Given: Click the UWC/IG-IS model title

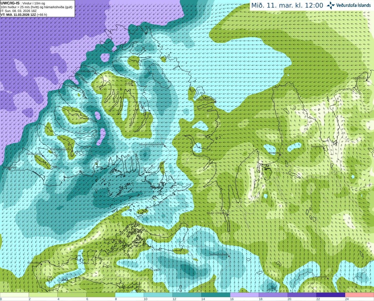Looking at the screenshot, I should click(10, 3).
